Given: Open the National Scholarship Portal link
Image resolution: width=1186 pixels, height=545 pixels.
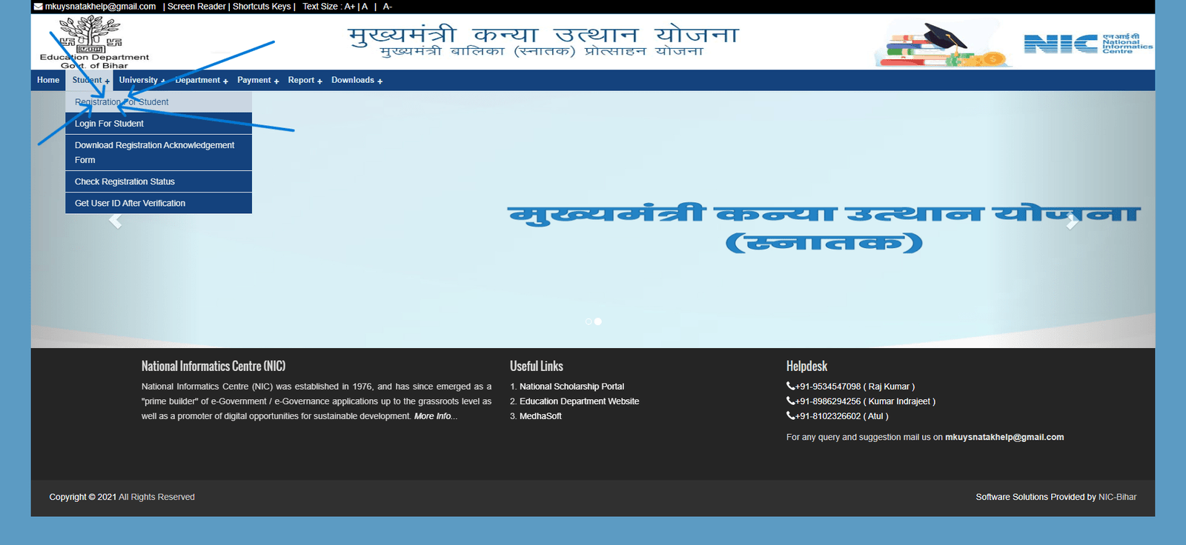Looking at the screenshot, I should [x=572, y=387].
